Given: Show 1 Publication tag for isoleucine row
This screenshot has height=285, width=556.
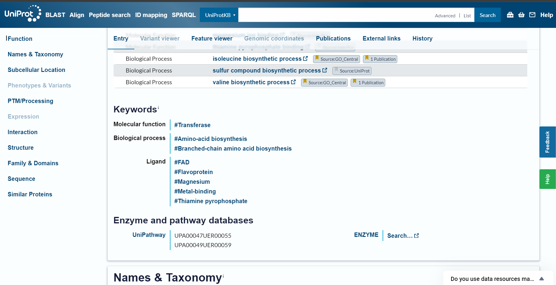Looking at the screenshot, I should [x=380, y=59].
